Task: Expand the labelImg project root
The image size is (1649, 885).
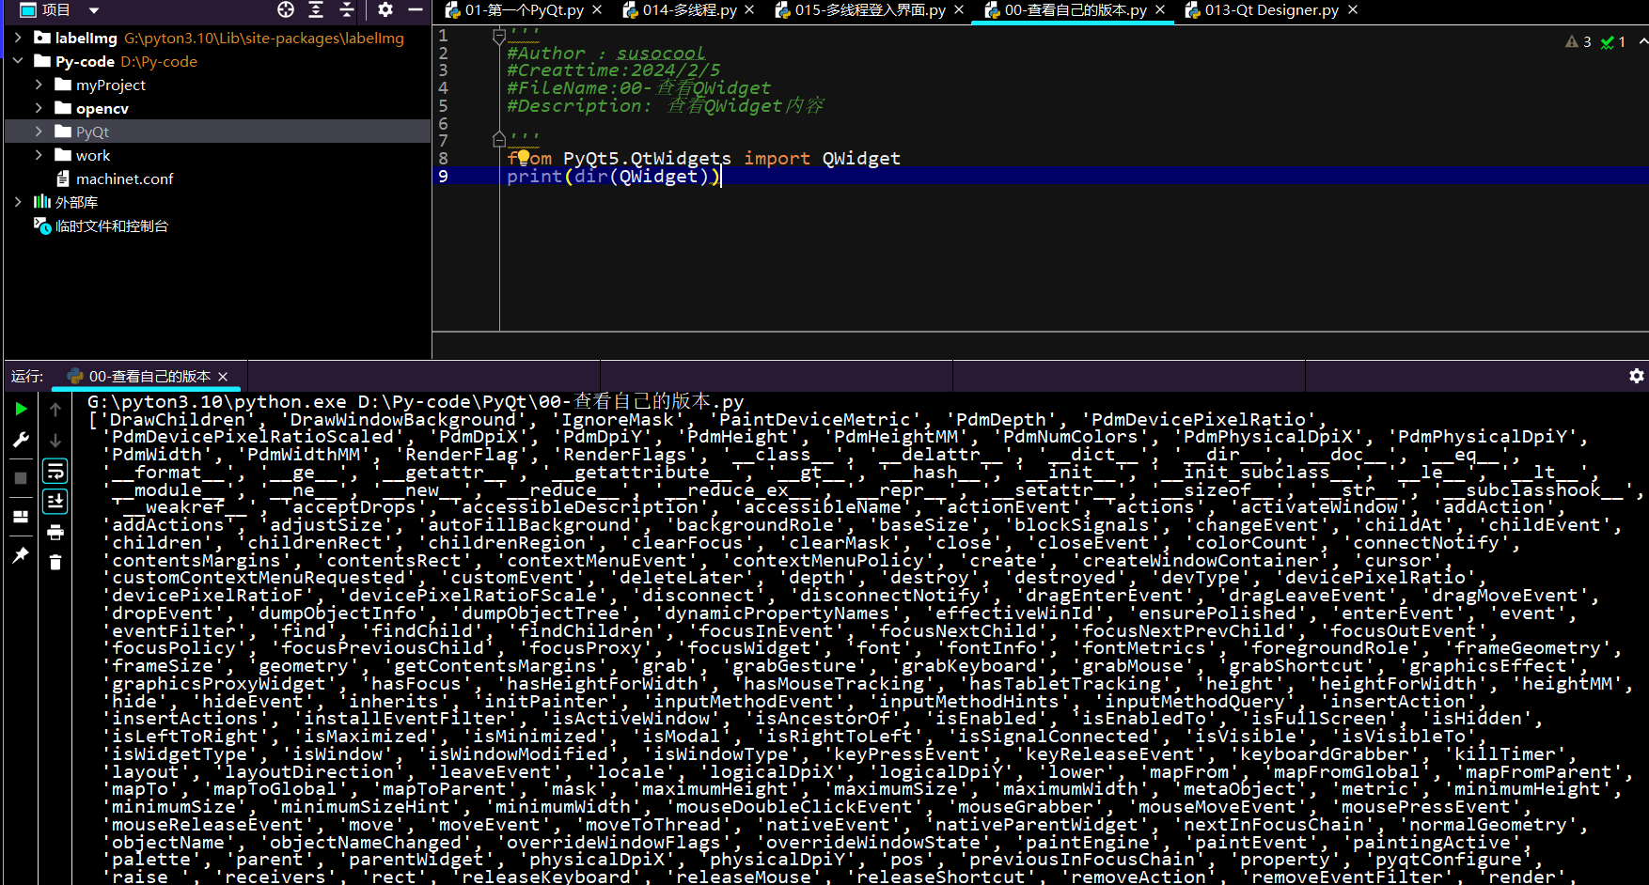Action: [x=18, y=38]
